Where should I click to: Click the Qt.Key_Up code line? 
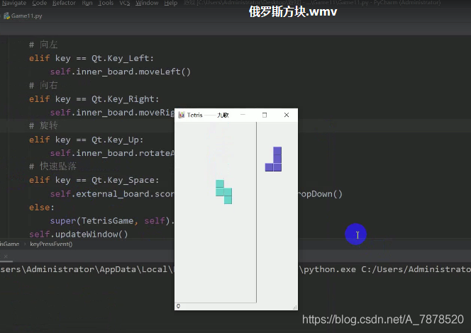(87, 140)
